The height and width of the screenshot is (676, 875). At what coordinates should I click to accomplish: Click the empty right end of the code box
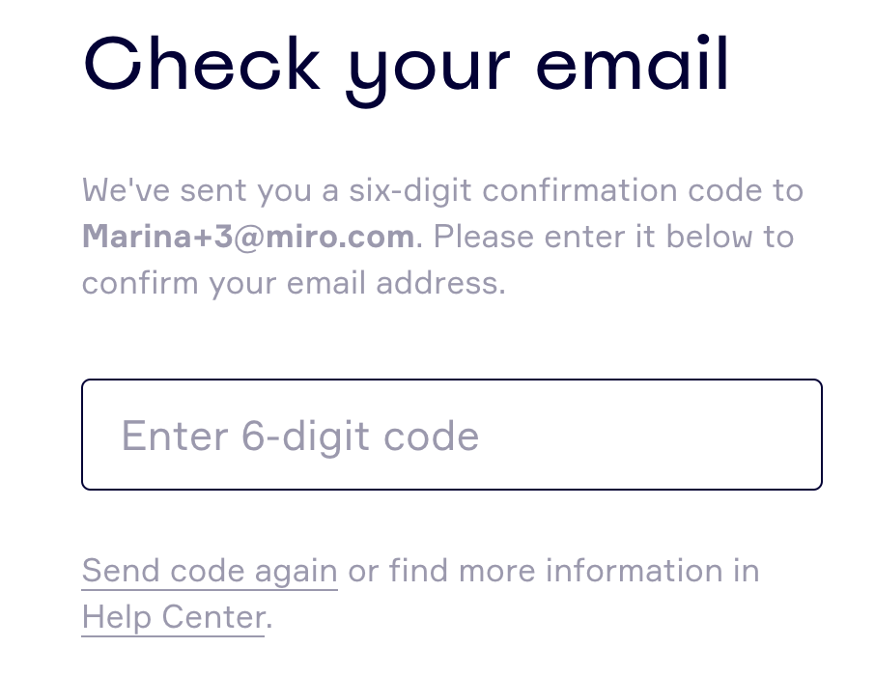click(x=734, y=435)
